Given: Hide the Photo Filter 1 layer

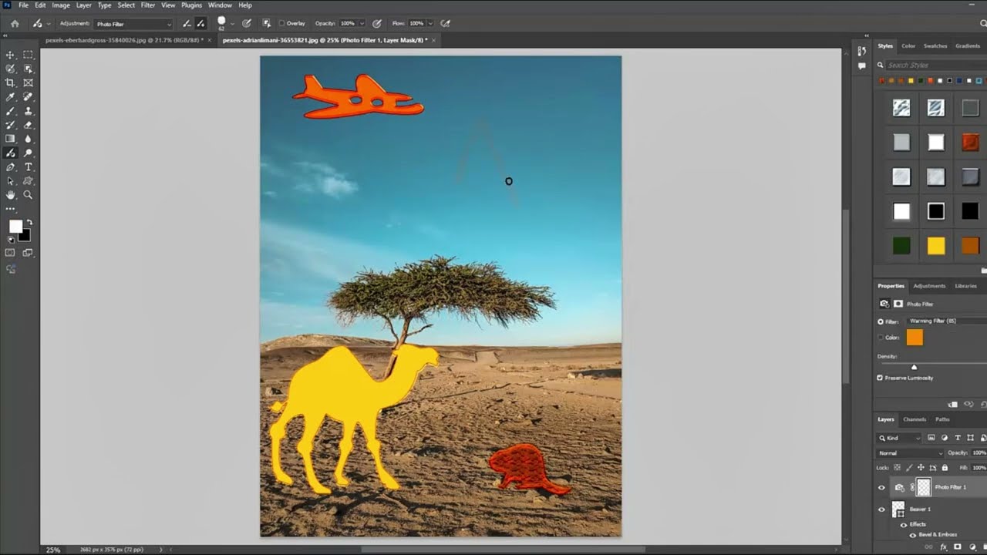Looking at the screenshot, I should [x=881, y=487].
